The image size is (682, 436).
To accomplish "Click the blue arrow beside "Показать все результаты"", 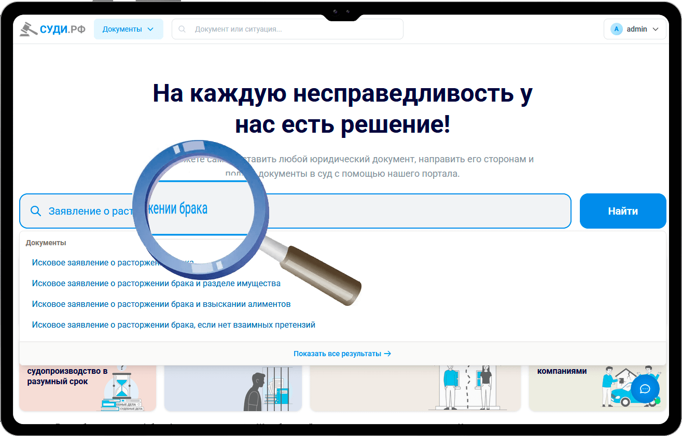I will click(x=387, y=353).
